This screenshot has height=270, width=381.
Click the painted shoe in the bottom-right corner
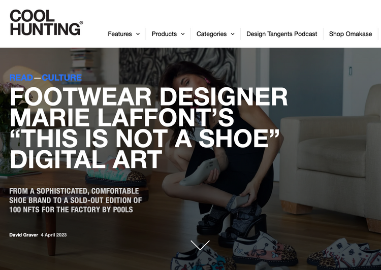click(x=345, y=254)
